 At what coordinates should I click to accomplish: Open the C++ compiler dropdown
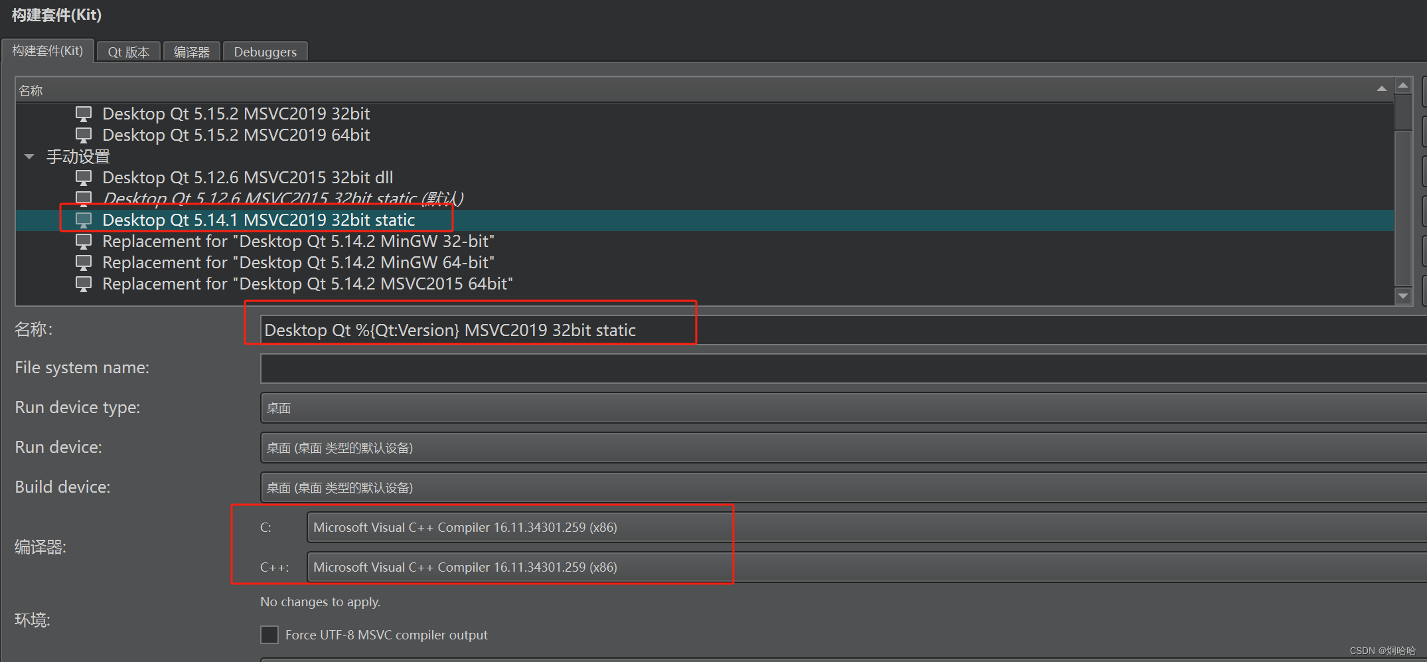point(866,568)
